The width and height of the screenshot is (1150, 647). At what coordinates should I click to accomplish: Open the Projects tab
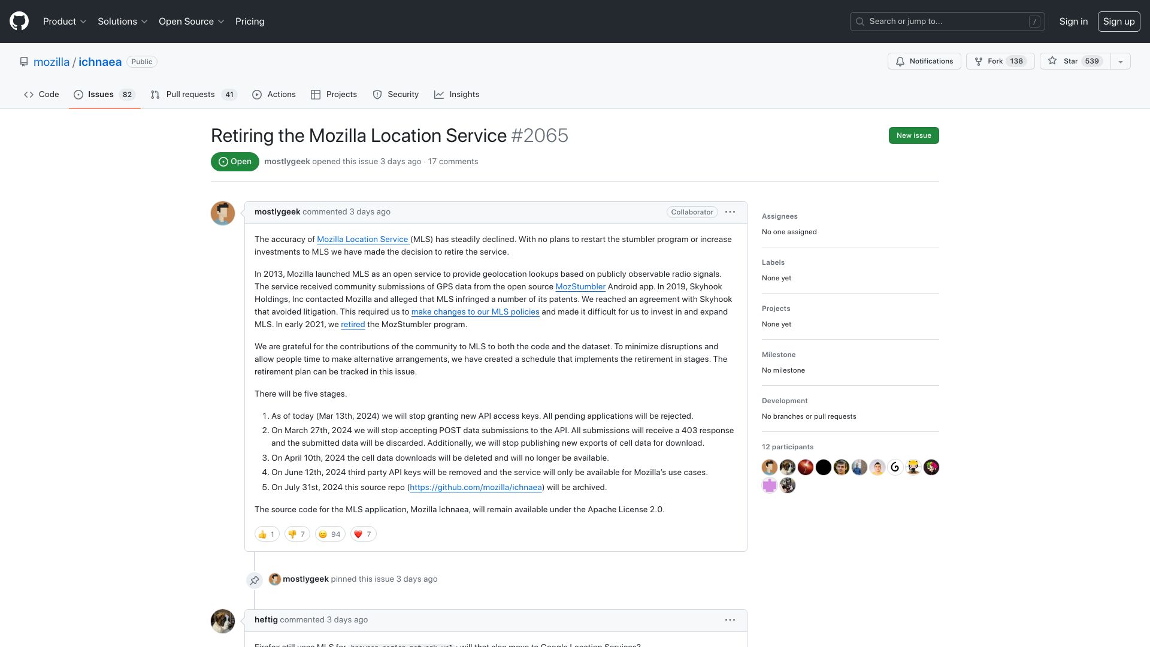tap(334, 95)
